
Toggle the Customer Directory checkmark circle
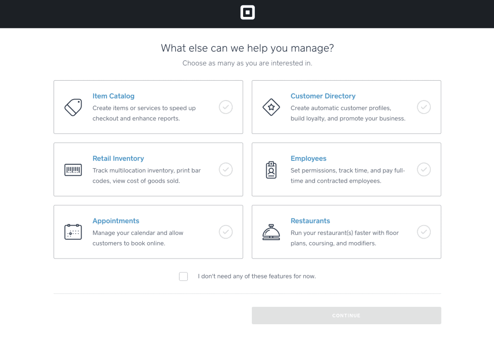[424, 107]
